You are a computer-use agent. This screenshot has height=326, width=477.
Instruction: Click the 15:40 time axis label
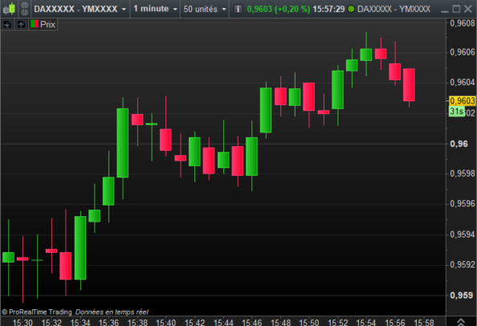point(165,322)
